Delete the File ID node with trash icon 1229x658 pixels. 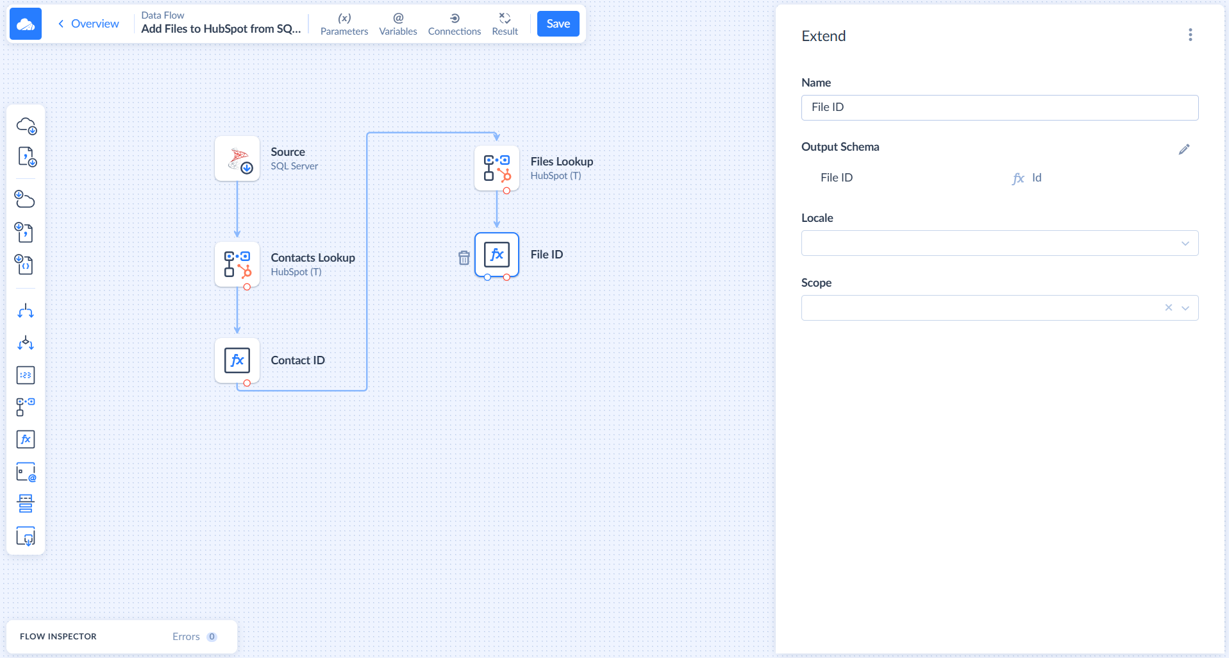464,258
